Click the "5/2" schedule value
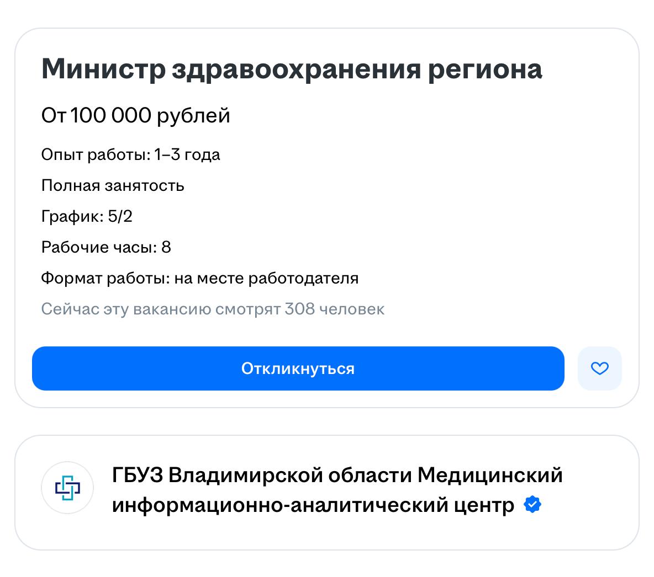 pos(120,217)
